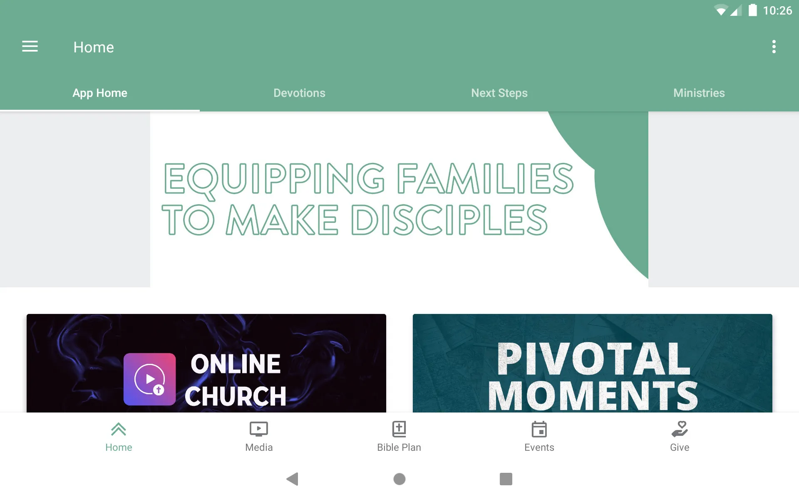Select the App Home tab

(99, 93)
